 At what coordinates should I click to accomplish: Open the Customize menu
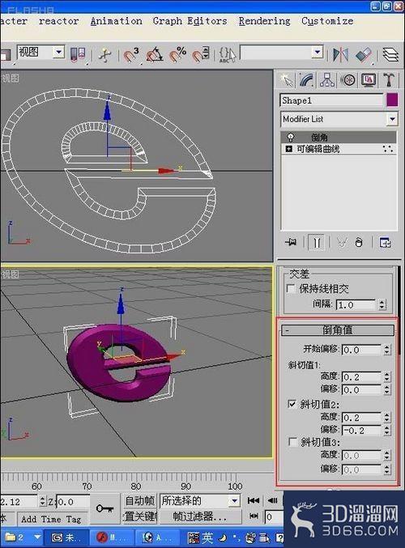(x=327, y=21)
